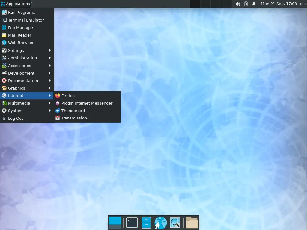Click the System gear icon
Viewport: 307px width, 230px height.
[x=4, y=111]
